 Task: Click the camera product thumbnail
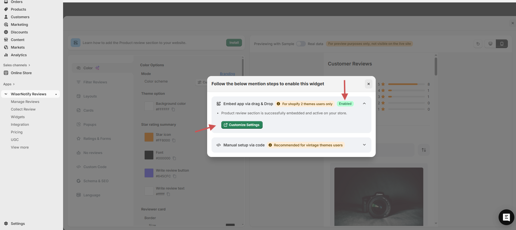click(378, 197)
